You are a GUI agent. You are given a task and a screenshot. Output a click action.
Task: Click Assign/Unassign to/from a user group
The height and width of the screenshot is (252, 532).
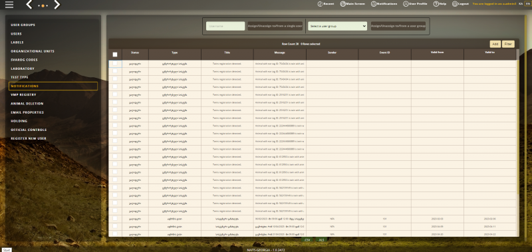pyautogui.click(x=398, y=26)
